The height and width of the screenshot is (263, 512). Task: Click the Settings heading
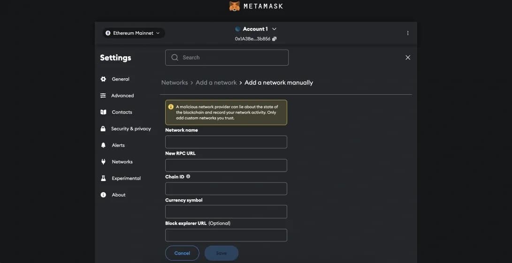coord(115,58)
